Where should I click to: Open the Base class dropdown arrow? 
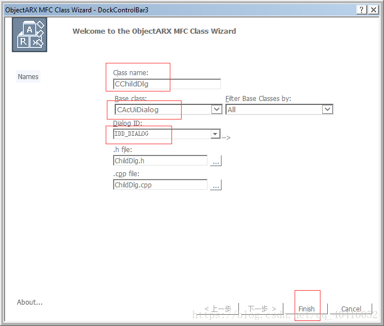pyautogui.click(x=216, y=109)
